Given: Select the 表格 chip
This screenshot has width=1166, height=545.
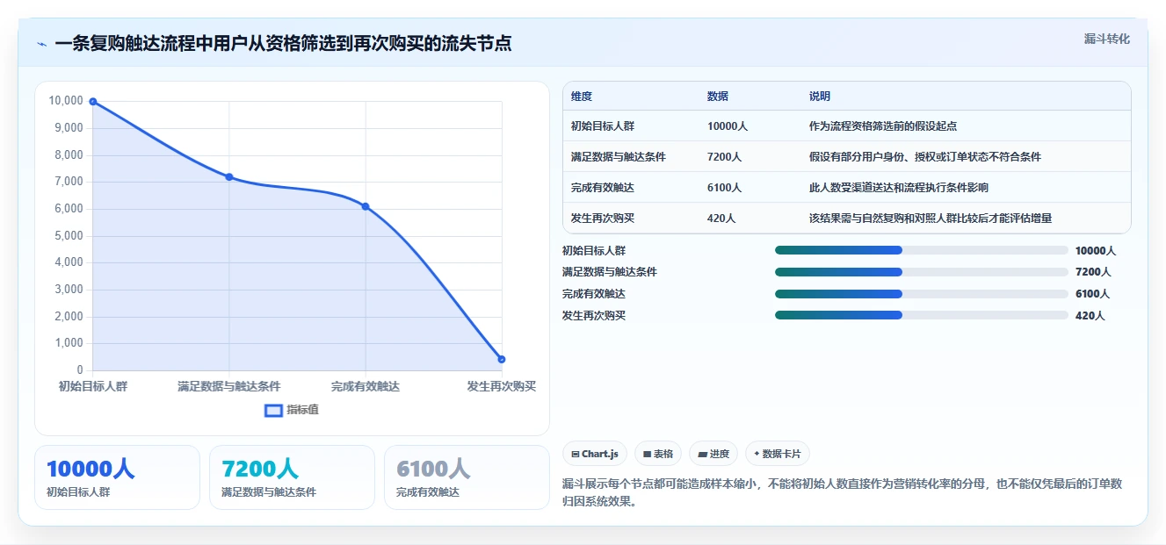Looking at the screenshot, I should coord(658,454).
